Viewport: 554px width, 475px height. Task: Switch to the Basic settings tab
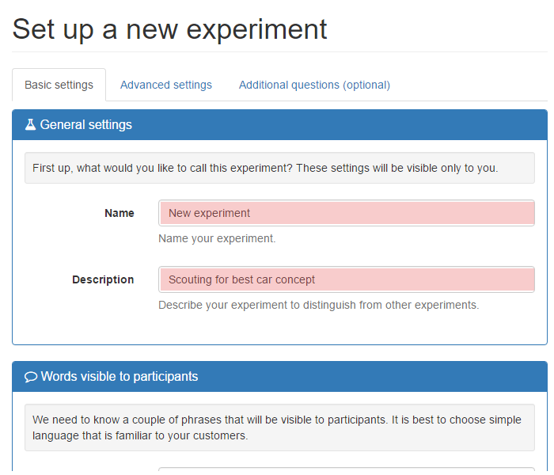click(59, 85)
